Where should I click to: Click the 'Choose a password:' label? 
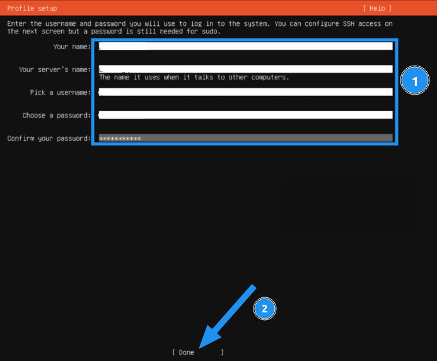[57, 115]
